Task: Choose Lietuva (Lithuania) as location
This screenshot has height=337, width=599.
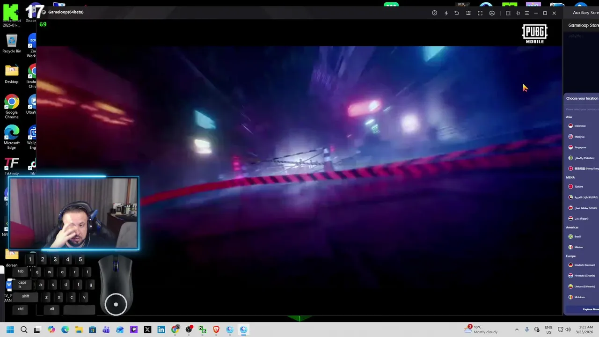Action: (x=581, y=286)
